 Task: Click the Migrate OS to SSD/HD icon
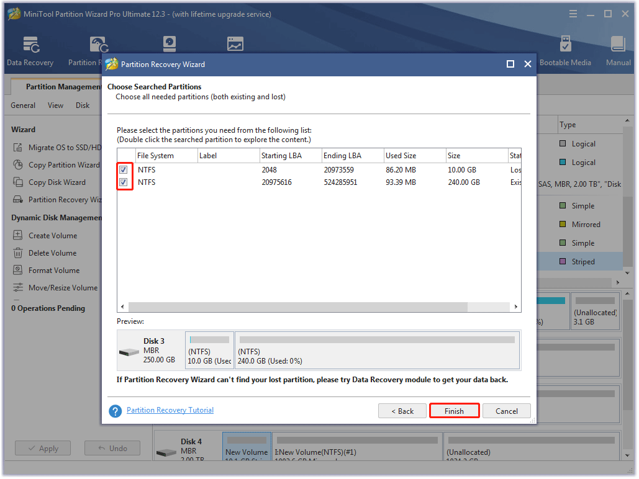click(x=17, y=148)
